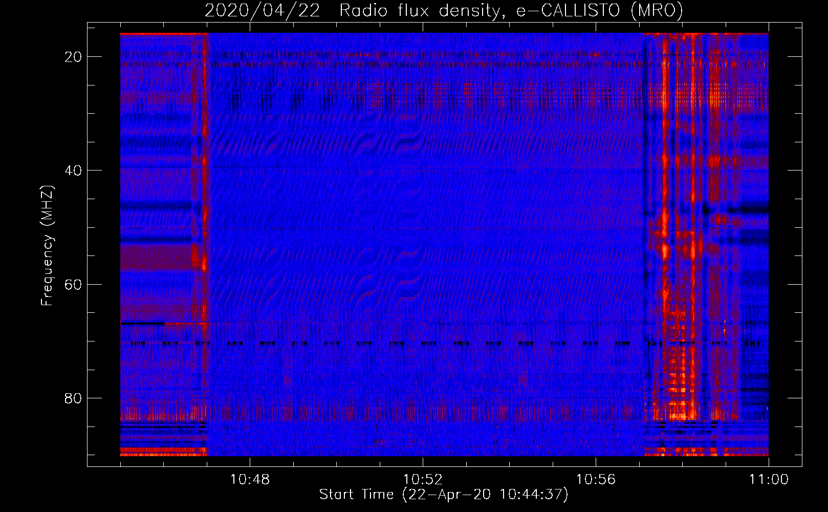Viewport: 828px width, 512px height.
Task: Click the '60' frequency tick label
Action: tap(73, 284)
